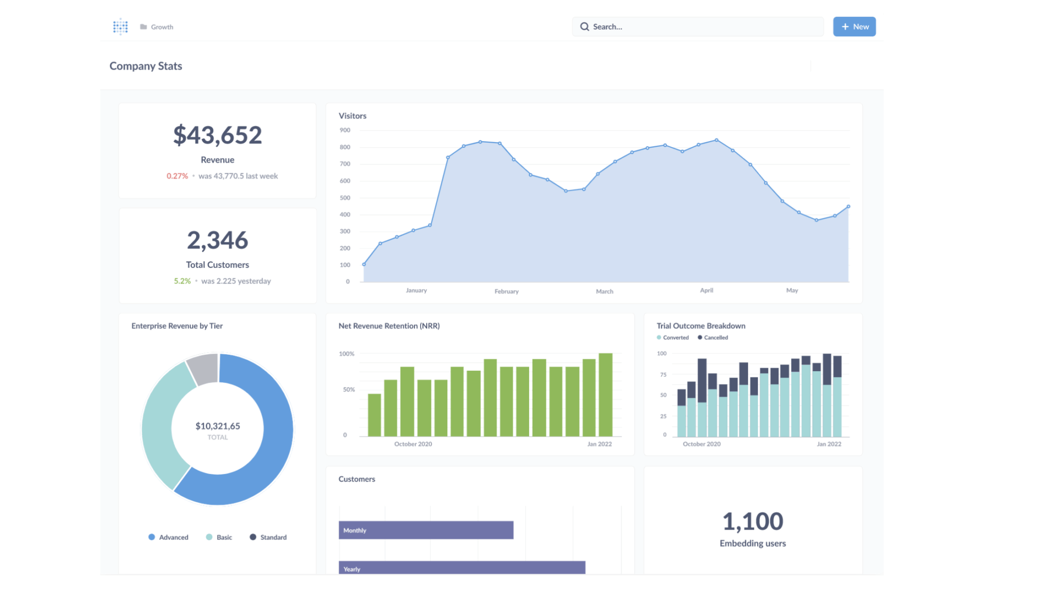
Task: Click the Growth folder icon
Action: 144,27
